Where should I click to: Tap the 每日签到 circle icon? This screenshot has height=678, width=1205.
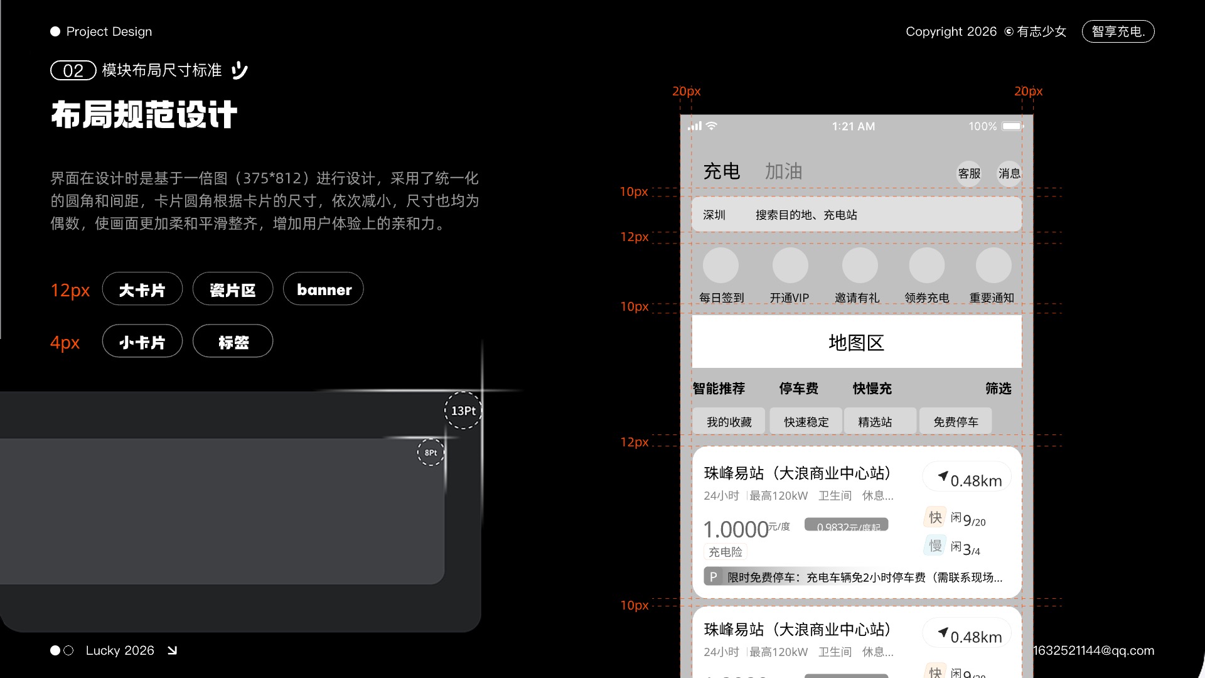720,265
